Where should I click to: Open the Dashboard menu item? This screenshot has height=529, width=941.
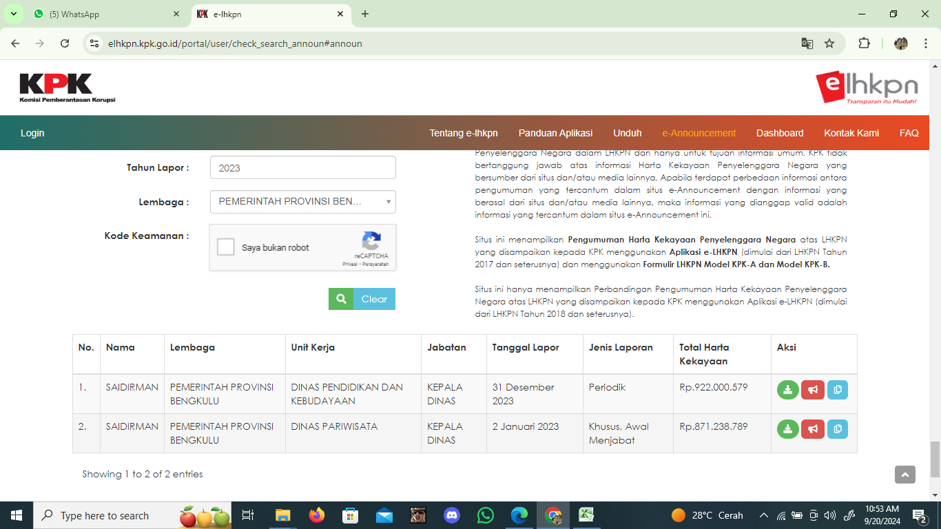click(x=780, y=133)
